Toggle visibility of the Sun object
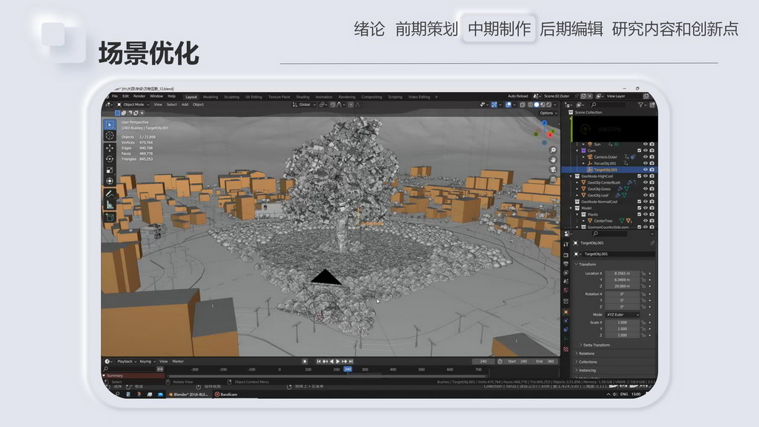759x427 pixels. coord(645,145)
